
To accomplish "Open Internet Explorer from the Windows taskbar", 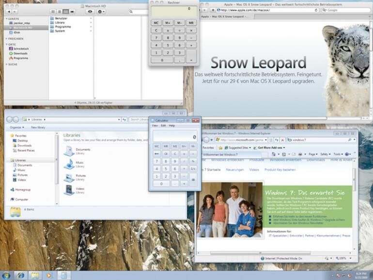I will point(21,276).
